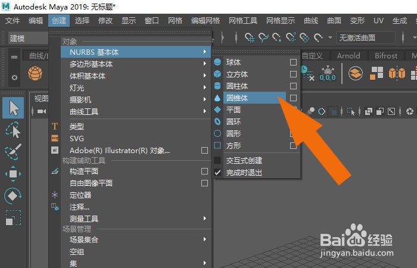Open the 编辑网格 menu

[206, 20]
